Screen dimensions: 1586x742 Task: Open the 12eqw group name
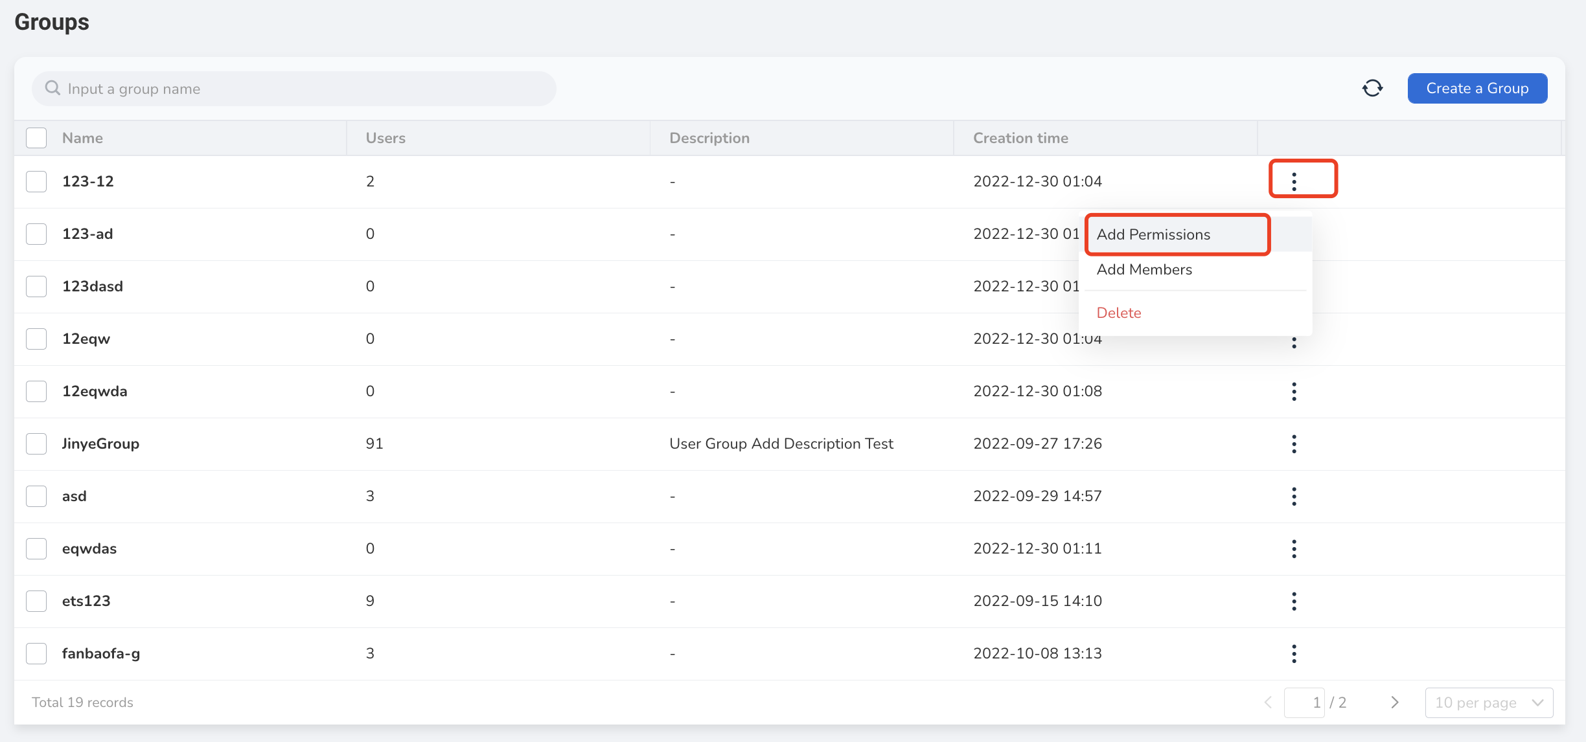(x=86, y=339)
